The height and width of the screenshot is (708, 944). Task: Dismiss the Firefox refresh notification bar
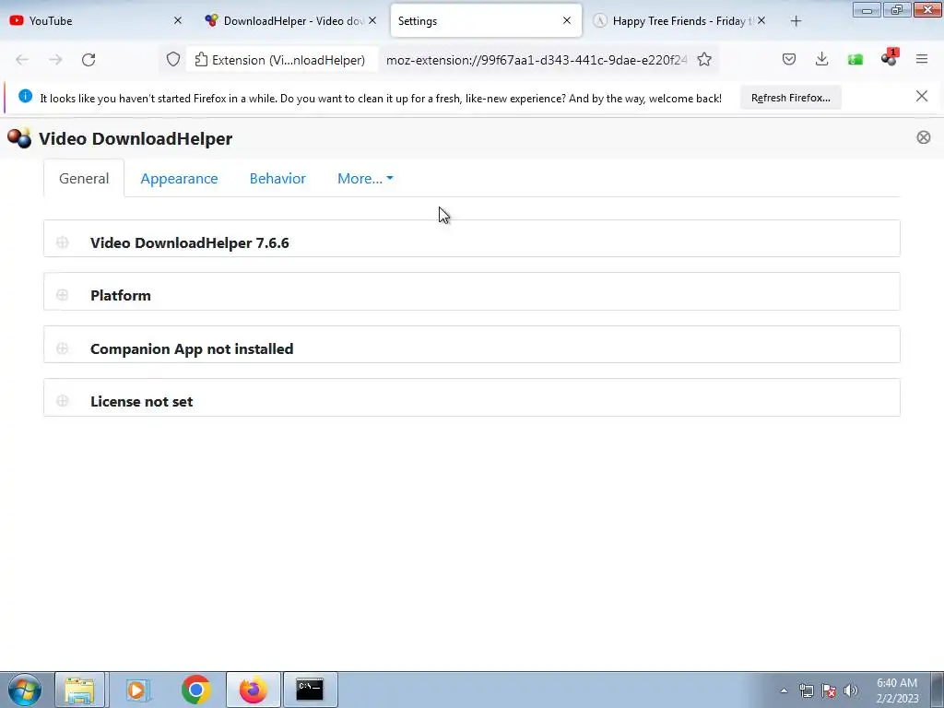pyautogui.click(x=922, y=96)
